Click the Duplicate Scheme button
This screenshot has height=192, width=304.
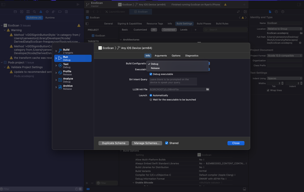coord(114,143)
